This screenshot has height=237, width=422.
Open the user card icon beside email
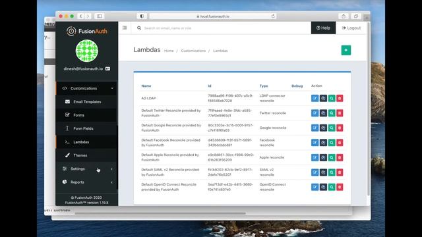point(107,68)
